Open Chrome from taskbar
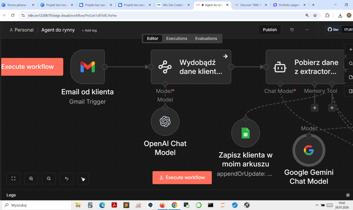This screenshot has height=210, width=353. click(x=174, y=205)
